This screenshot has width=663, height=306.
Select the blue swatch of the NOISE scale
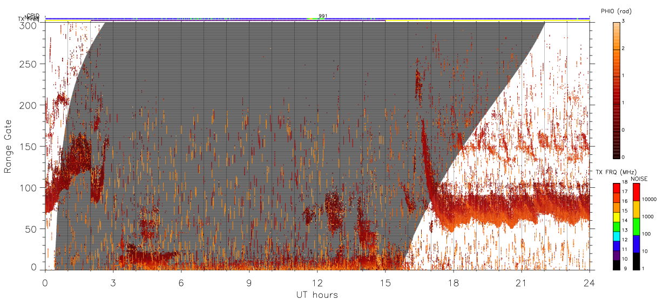pyautogui.click(x=637, y=244)
